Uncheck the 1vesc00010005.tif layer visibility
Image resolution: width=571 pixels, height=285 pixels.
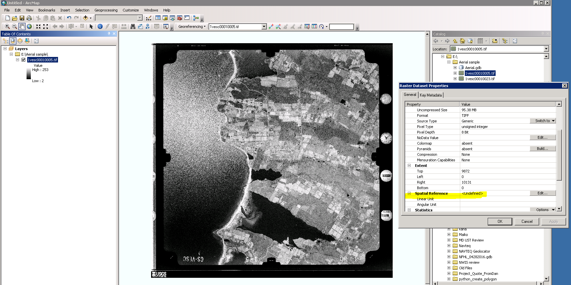tap(23, 60)
